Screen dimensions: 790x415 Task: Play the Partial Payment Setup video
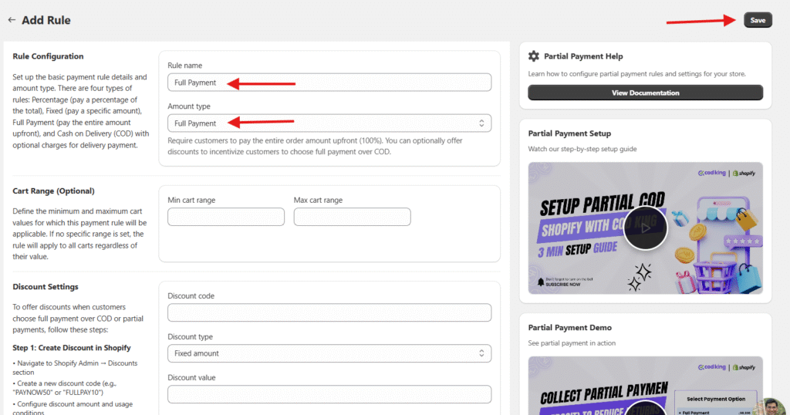[645, 228]
